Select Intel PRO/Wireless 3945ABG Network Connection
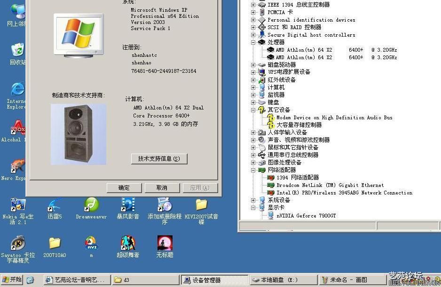The height and width of the screenshot is (287, 441). [x=345, y=193]
